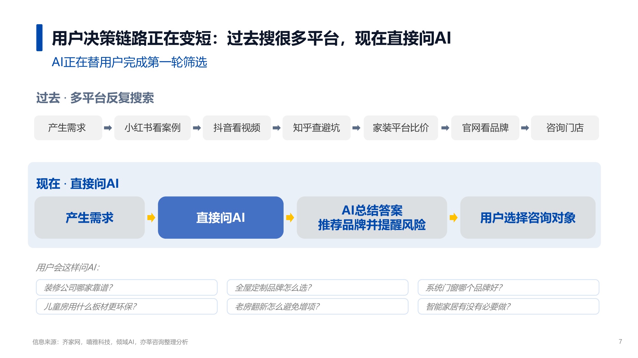Click the question 儿童房用什么板材更环保?
Screen dimensions: 638x358
[127, 306]
